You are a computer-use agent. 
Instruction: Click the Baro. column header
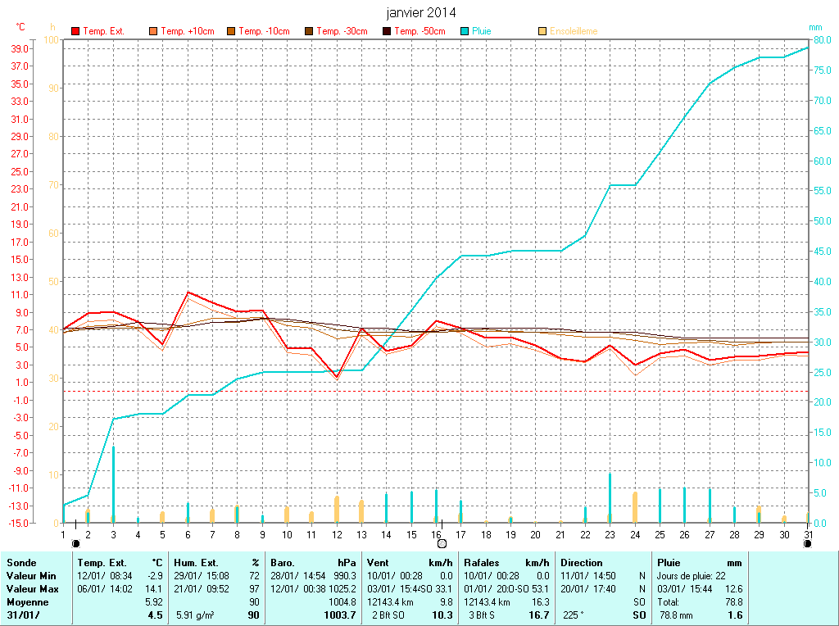pos(283,563)
